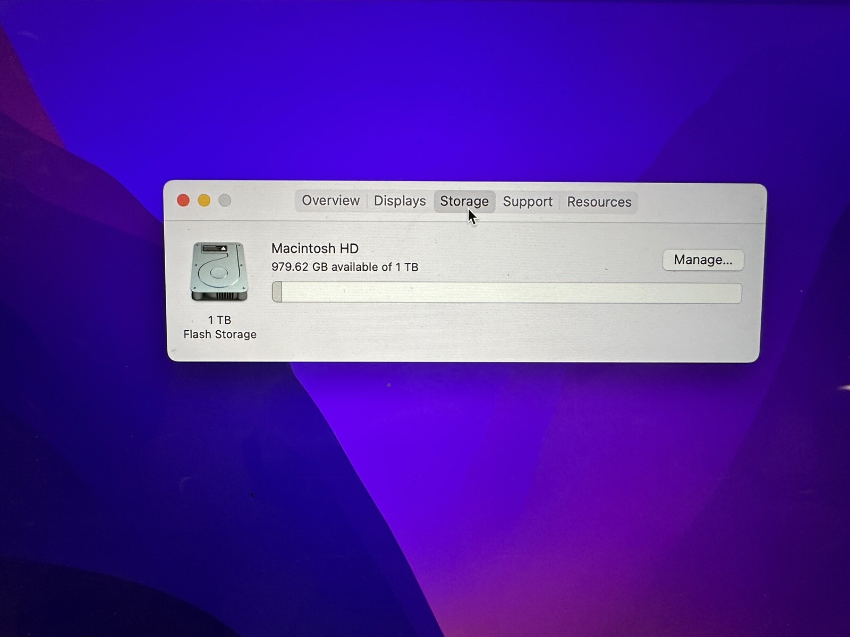Image resolution: width=850 pixels, height=637 pixels.
Task: Close the About This Mac window
Action: point(183,200)
